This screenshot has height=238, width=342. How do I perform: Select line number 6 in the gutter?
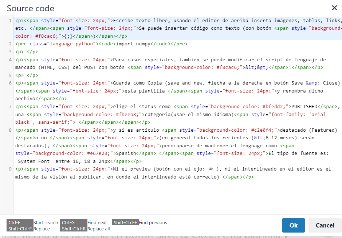10,83
